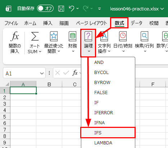168x148 pixels.
Task: Select IFS from the function list
Action: coord(108,133)
